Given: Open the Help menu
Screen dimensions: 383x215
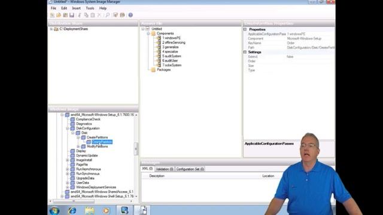Looking at the screenshot, I should coord(103,8).
